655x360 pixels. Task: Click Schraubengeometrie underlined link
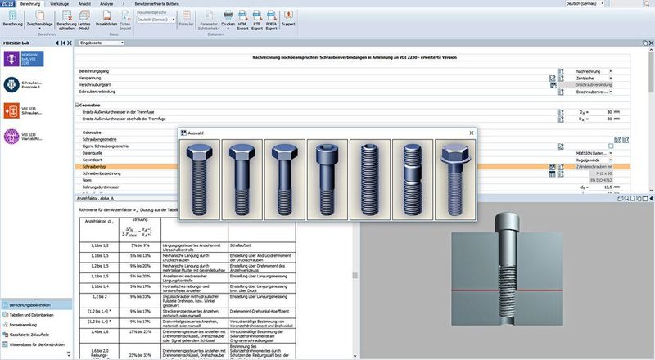99,139
